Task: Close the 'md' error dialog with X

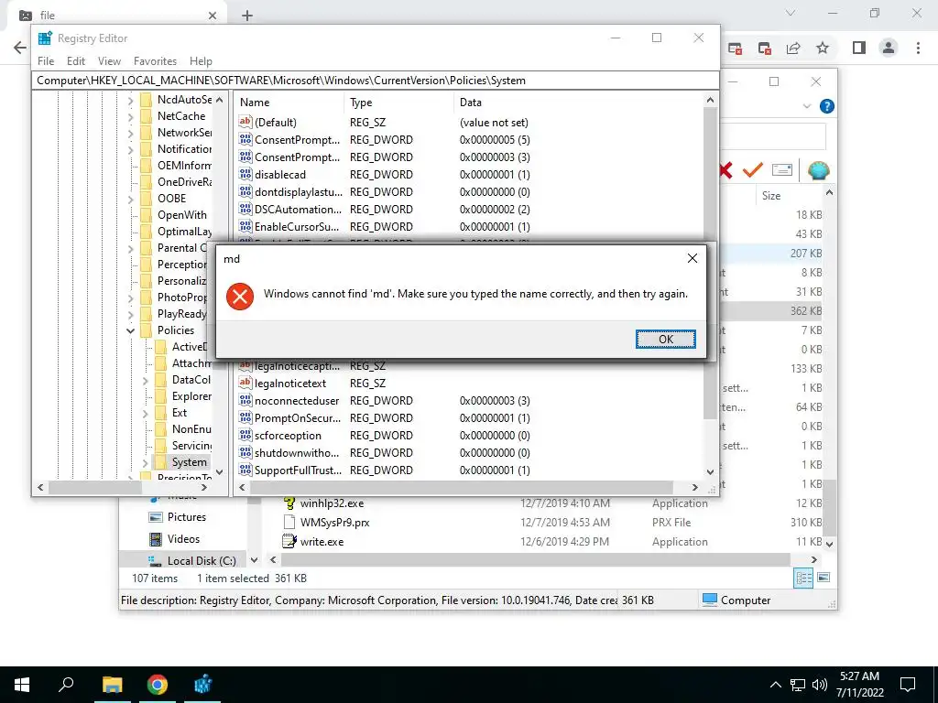Action: coord(693,258)
